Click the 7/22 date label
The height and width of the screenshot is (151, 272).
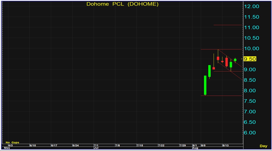pyautogui.click(x=161, y=146)
